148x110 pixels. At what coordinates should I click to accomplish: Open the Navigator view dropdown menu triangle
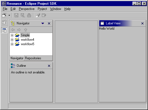tap(43, 23)
